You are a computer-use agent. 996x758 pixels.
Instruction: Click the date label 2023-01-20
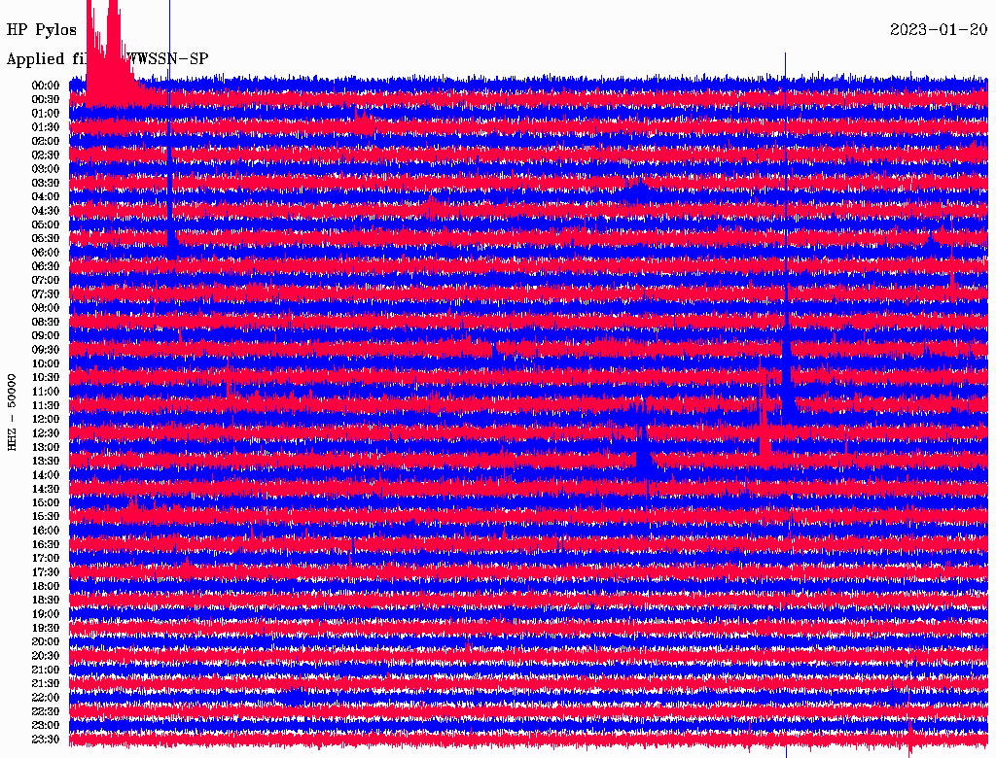(939, 30)
